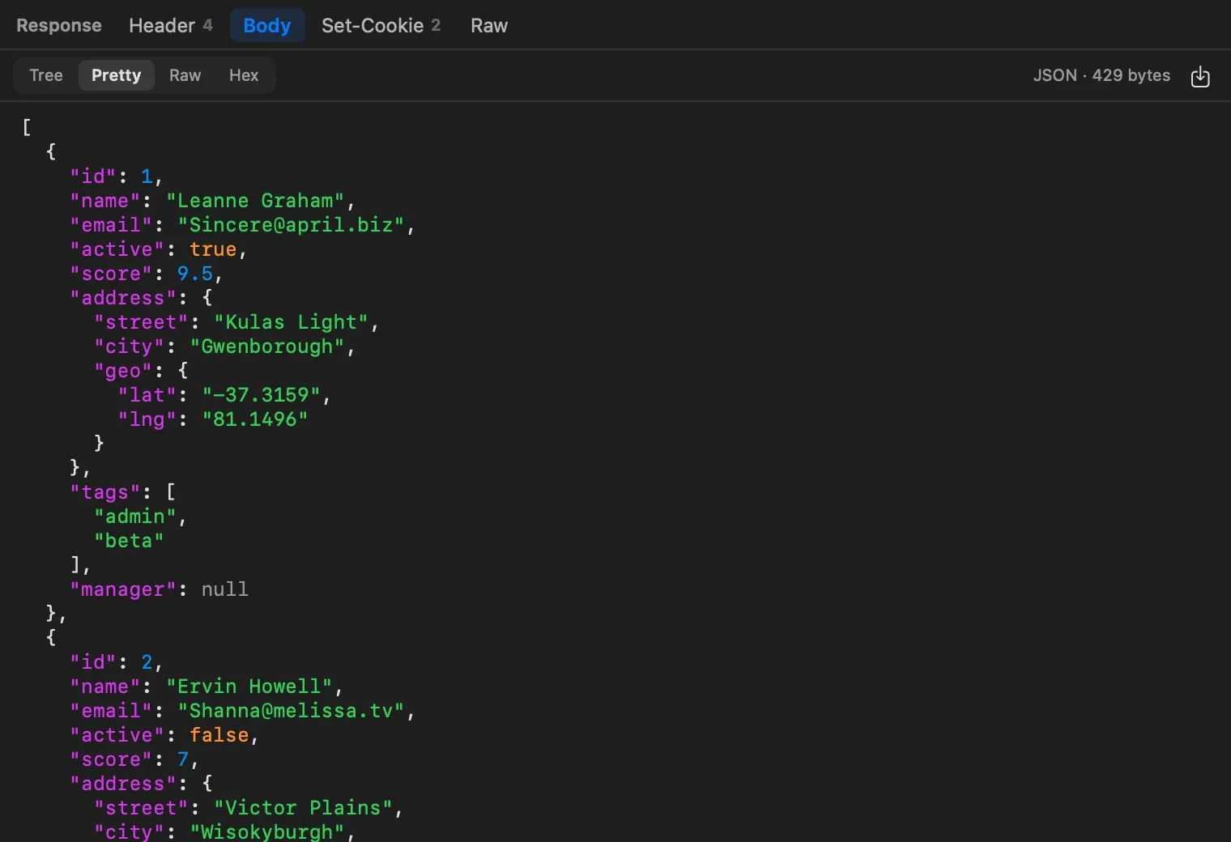The image size is (1231, 842).
Task: Click the "Kulas Light" street value
Action: coord(291,322)
